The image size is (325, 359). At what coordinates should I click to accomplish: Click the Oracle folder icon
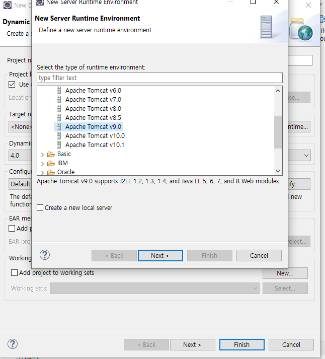51,172
